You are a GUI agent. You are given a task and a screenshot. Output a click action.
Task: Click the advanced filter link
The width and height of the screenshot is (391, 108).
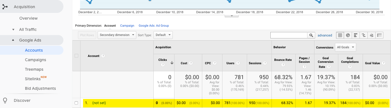325,35
